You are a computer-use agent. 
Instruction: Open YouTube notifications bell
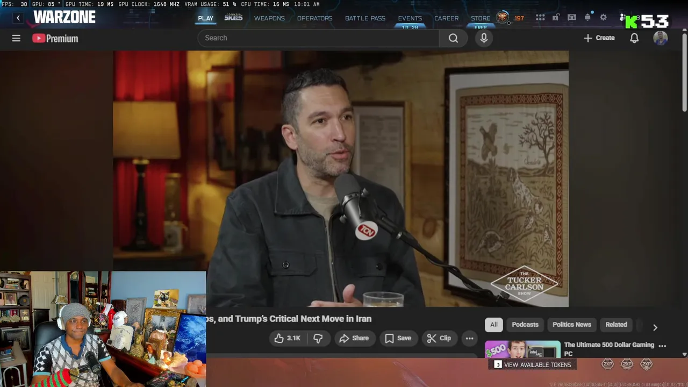click(634, 38)
